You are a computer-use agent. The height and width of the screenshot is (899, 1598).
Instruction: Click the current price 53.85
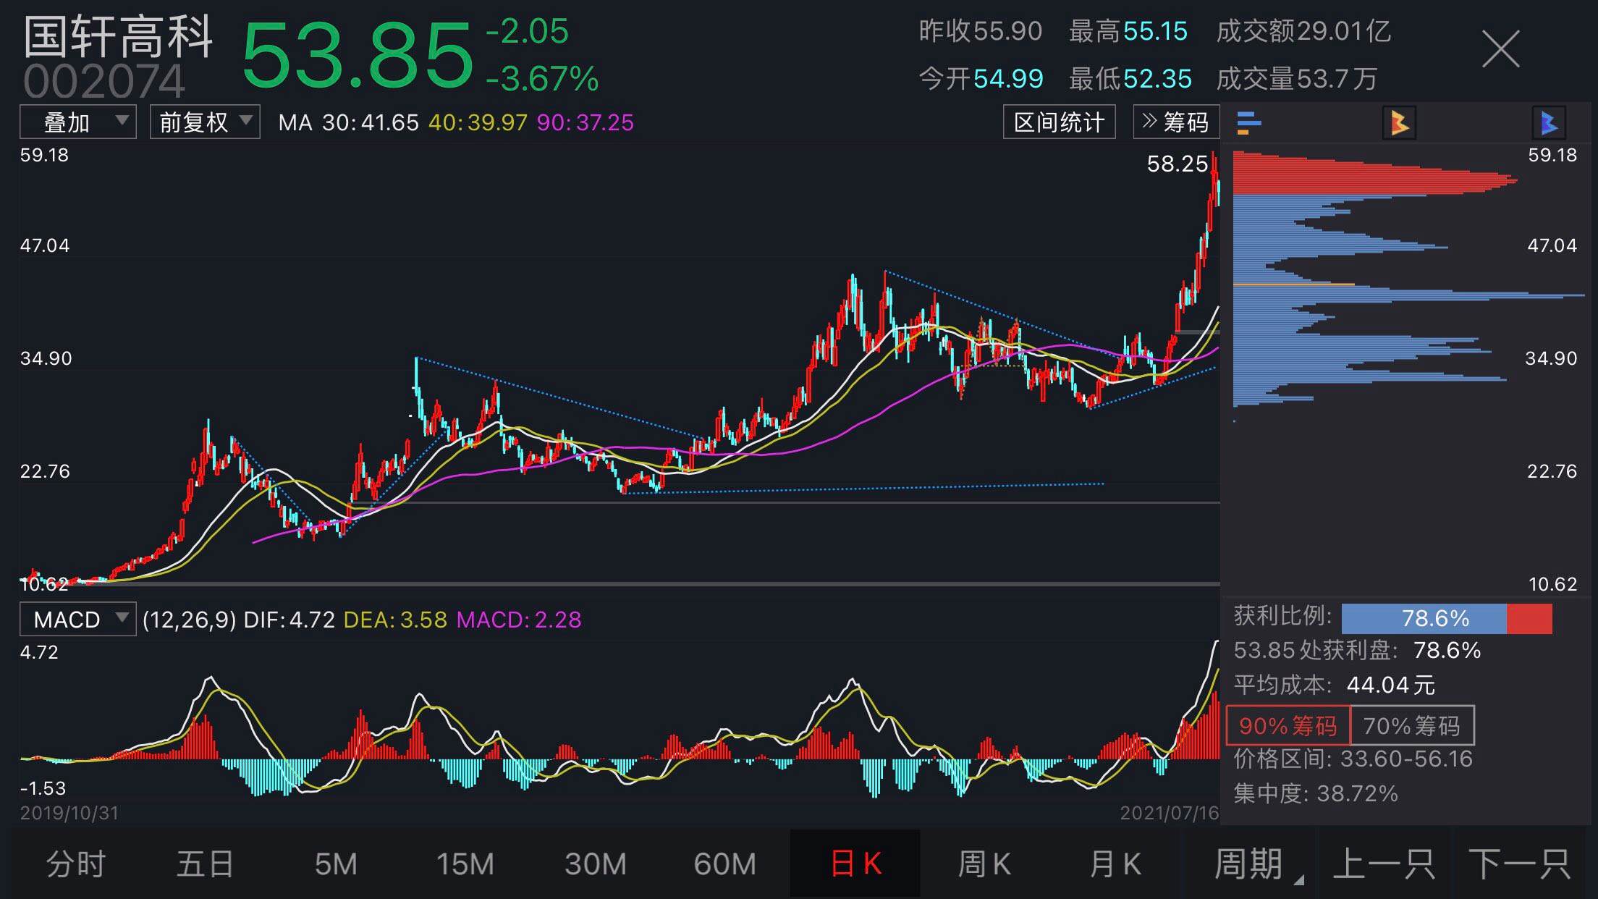tap(357, 56)
